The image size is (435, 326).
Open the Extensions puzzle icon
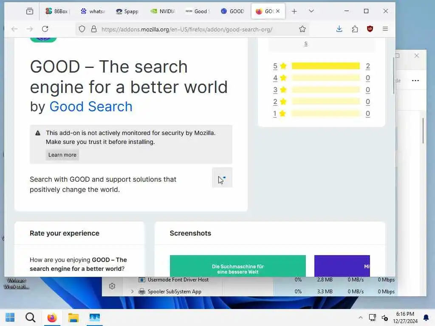coord(355,29)
